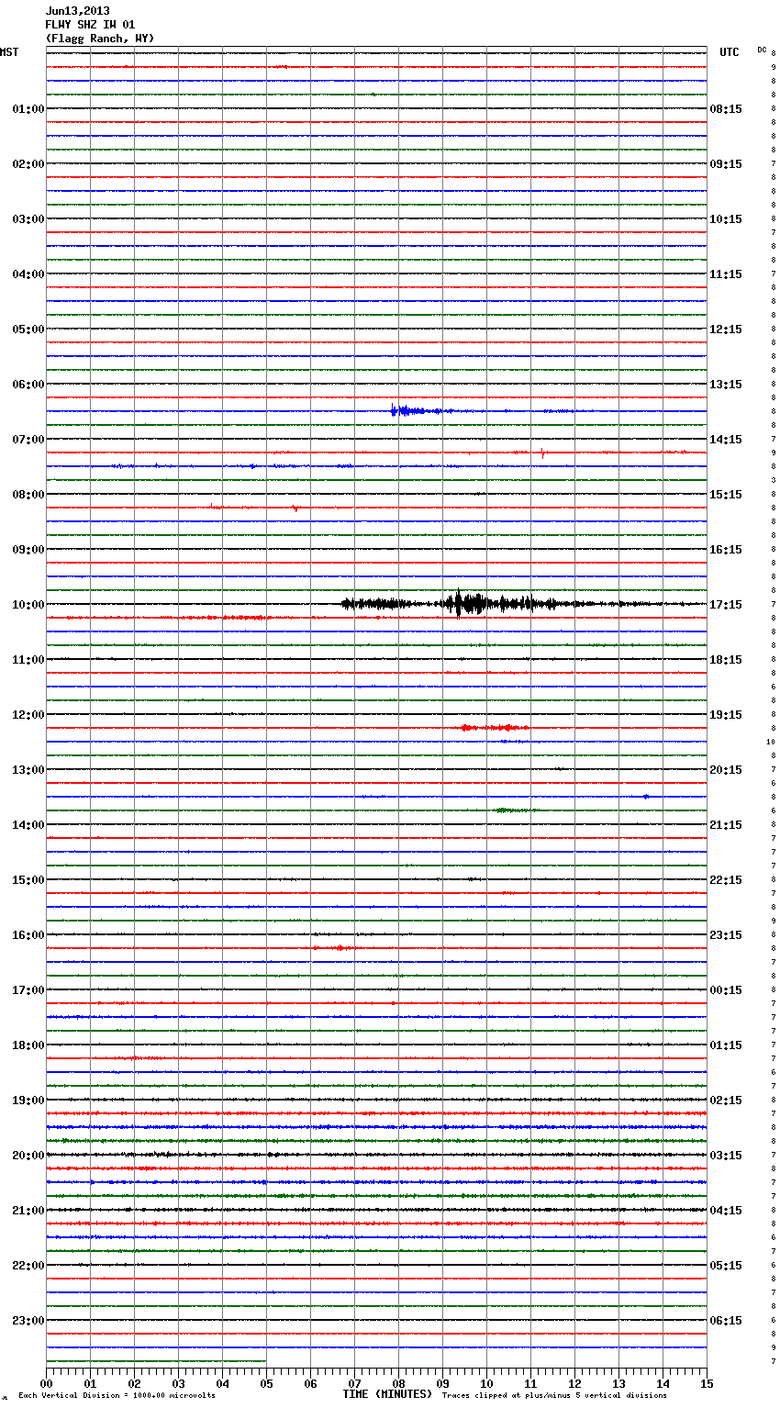Click the MST timezone label
780x1408 pixels.
pos(9,52)
